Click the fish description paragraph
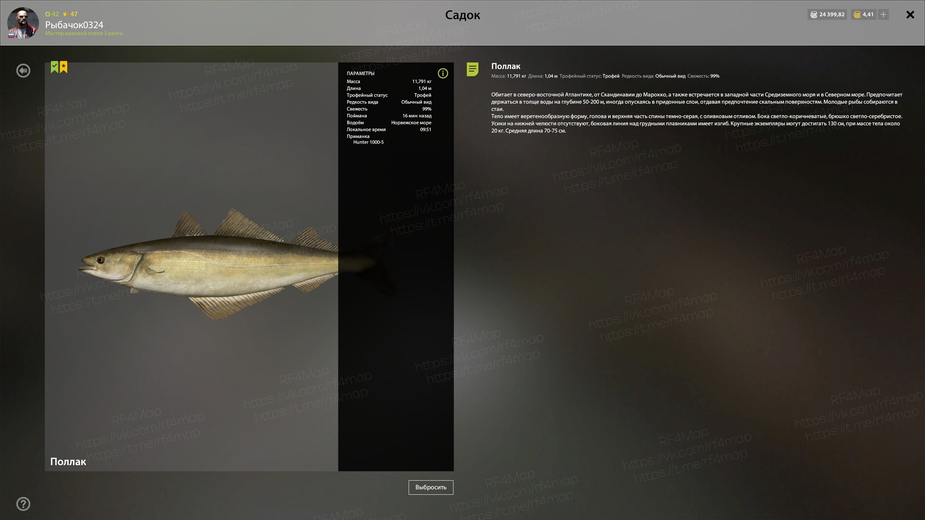Viewport: 925px width, 520px height. pyautogui.click(x=697, y=113)
